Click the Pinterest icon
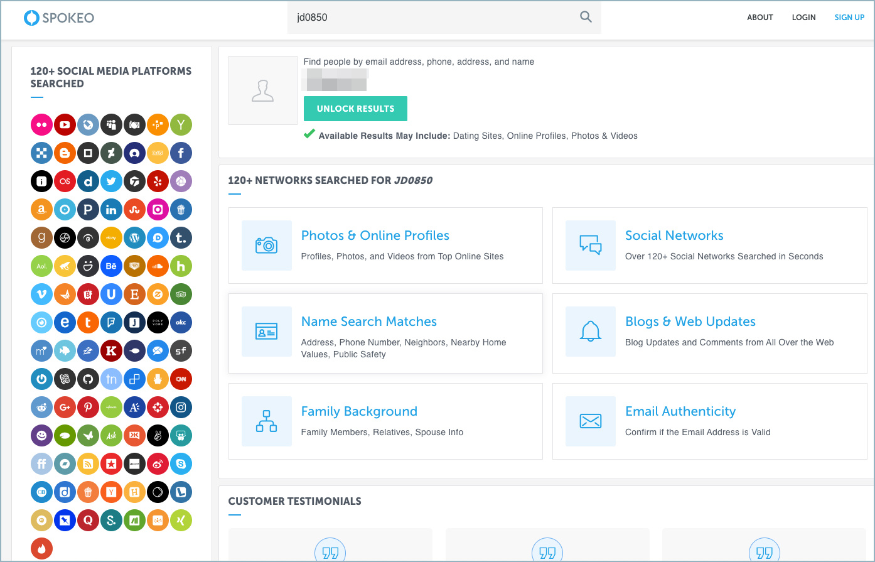The width and height of the screenshot is (875, 562). tap(88, 408)
